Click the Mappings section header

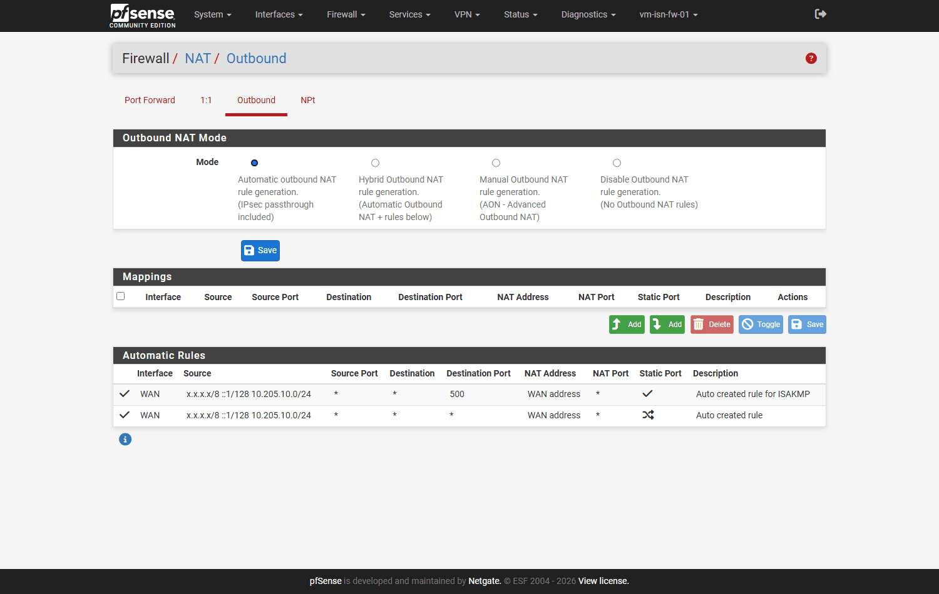[x=469, y=277]
